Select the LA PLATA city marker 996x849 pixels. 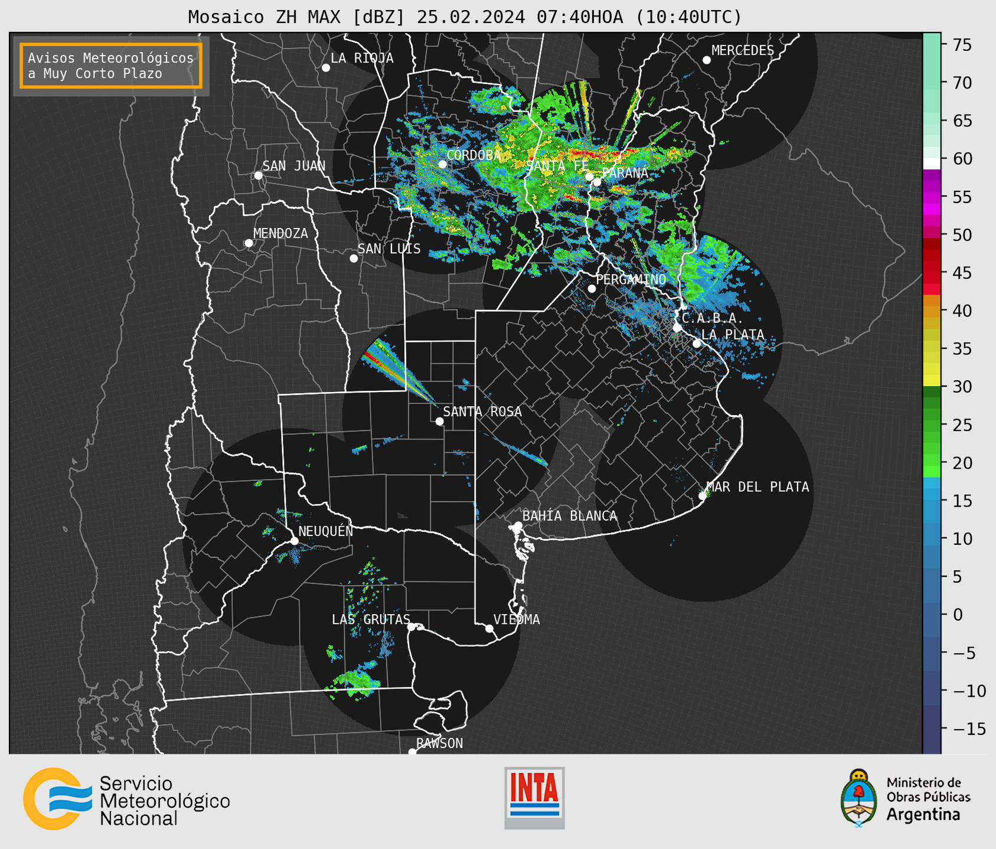click(x=697, y=344)
